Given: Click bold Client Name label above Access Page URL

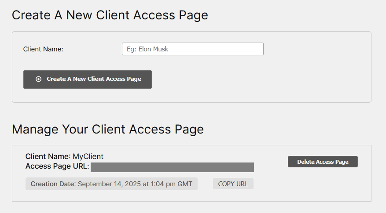Looking at the screenshot, I should coord(48,156).
